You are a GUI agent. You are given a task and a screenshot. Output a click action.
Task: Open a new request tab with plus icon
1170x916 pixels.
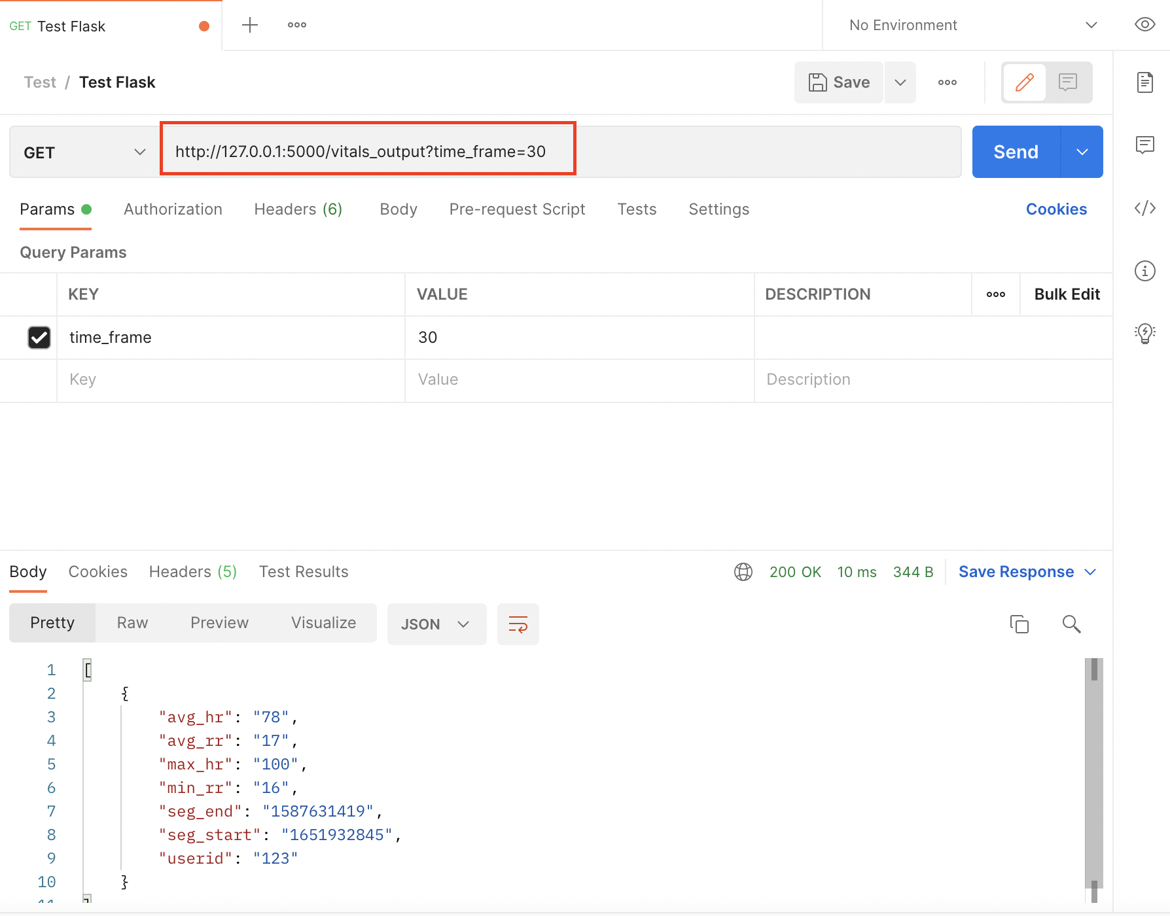pyautogui.click(x=250, y=26)
